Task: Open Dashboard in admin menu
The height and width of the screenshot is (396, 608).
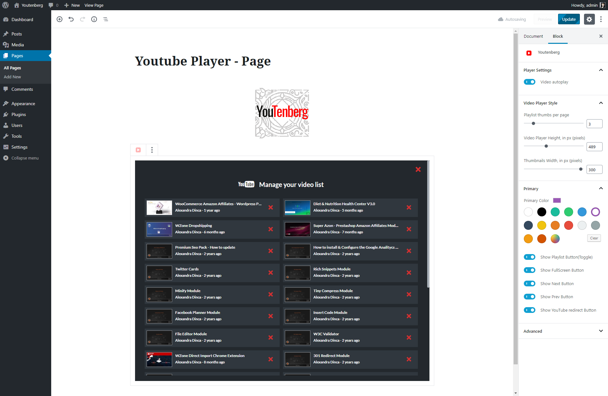Action: point(26,19)
